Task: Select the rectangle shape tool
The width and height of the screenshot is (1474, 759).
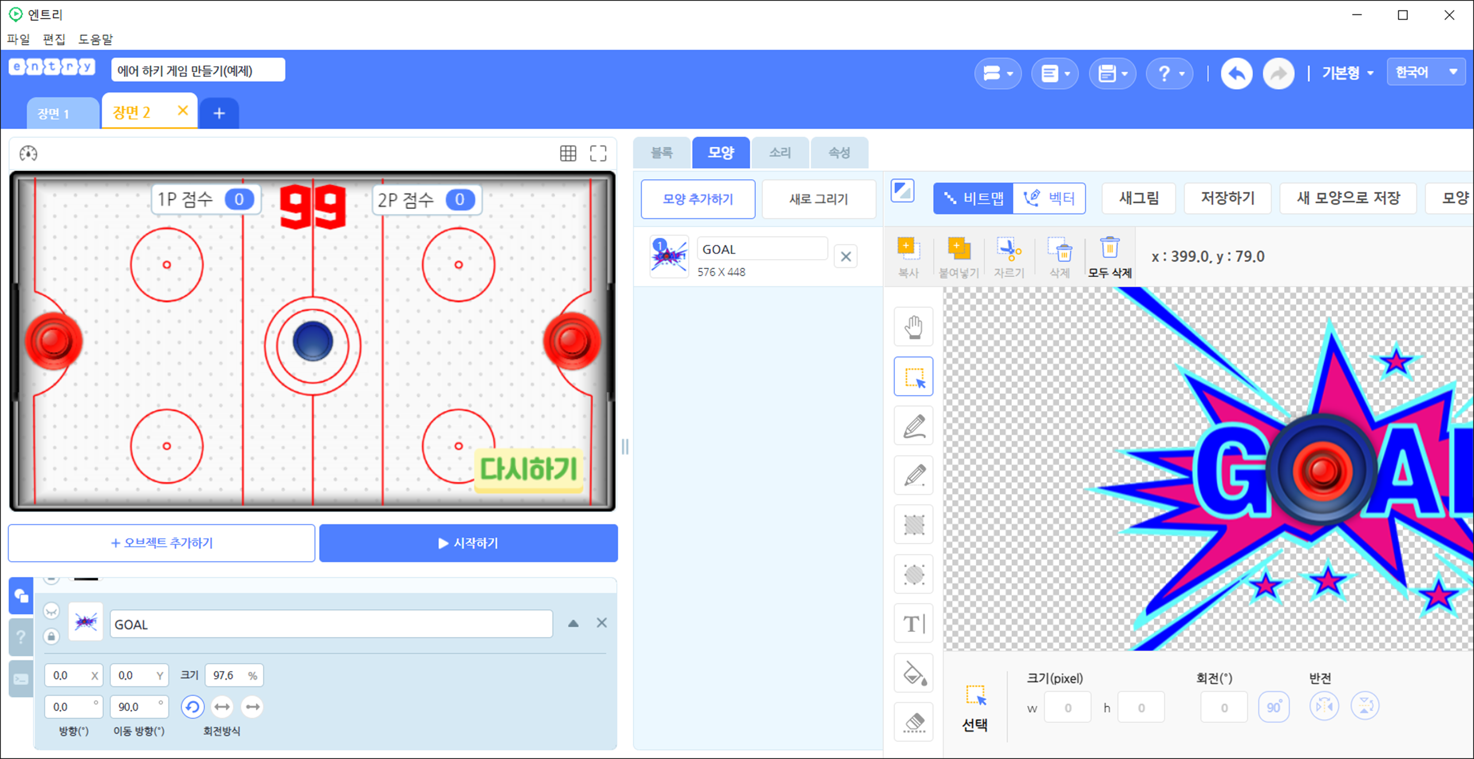Action: click(913, 524)
